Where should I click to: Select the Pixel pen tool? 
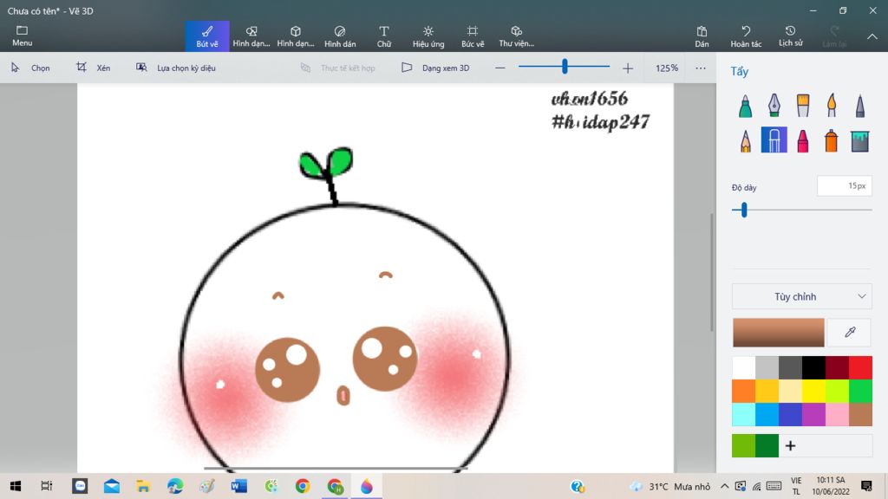[860, 106]
